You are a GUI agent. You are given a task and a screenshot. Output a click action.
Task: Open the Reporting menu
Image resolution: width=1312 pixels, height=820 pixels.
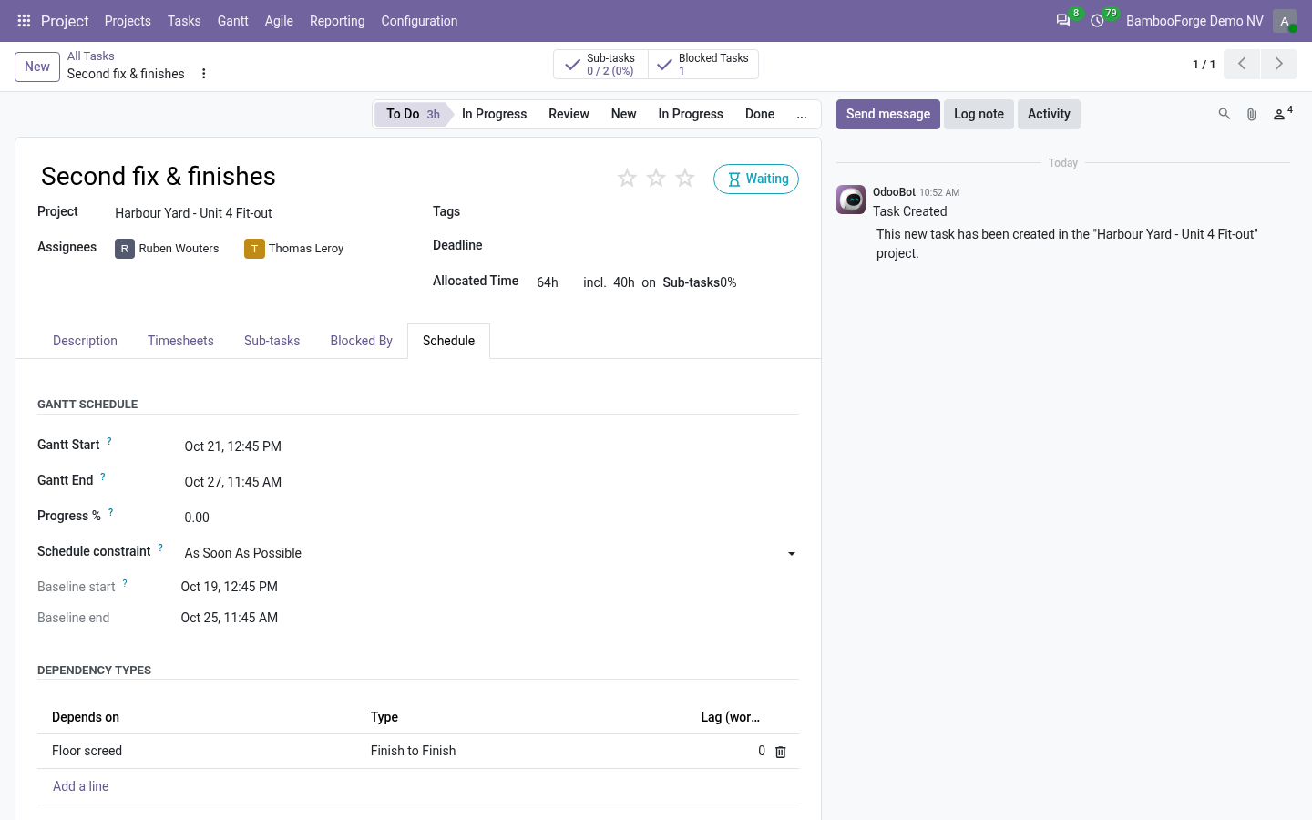[x=337, y=21]
